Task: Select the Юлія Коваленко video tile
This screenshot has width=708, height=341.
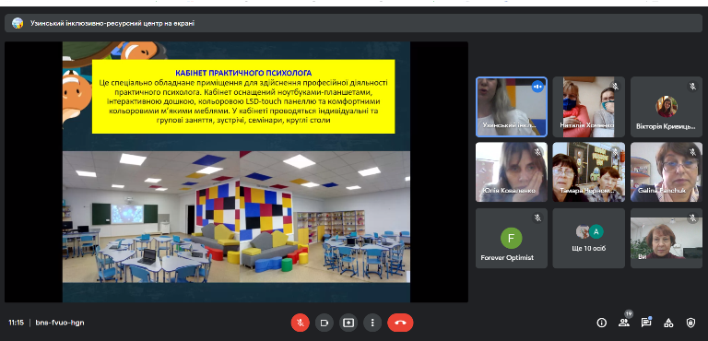Action: coord(511,172)
